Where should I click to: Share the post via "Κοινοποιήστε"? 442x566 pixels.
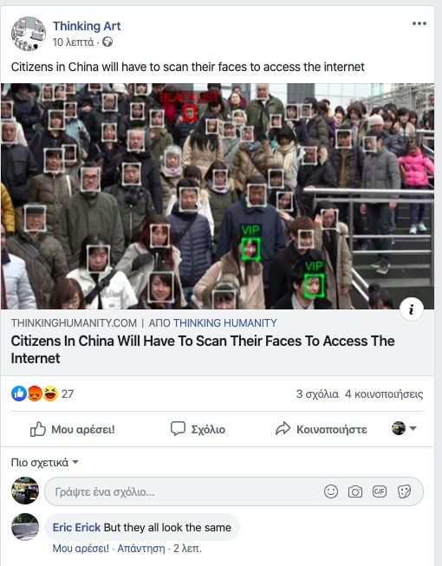click(x=322, y=429)
